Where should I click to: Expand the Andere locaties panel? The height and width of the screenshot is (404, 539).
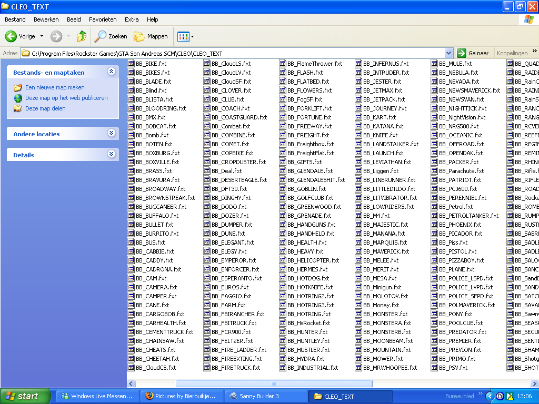pos(112,133)
